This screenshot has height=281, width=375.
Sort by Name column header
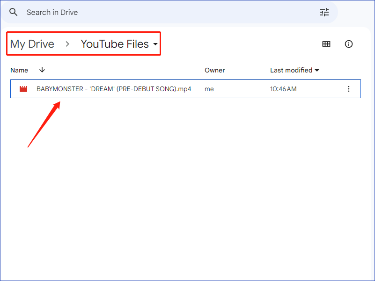(x=19, y=70)
